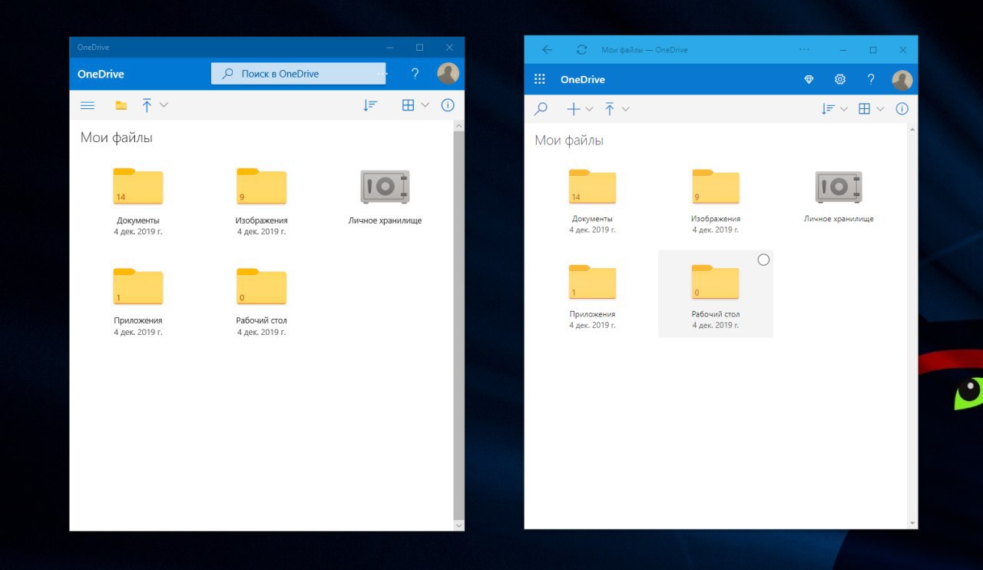Click the date under Документы in right window

click(592, 230)
